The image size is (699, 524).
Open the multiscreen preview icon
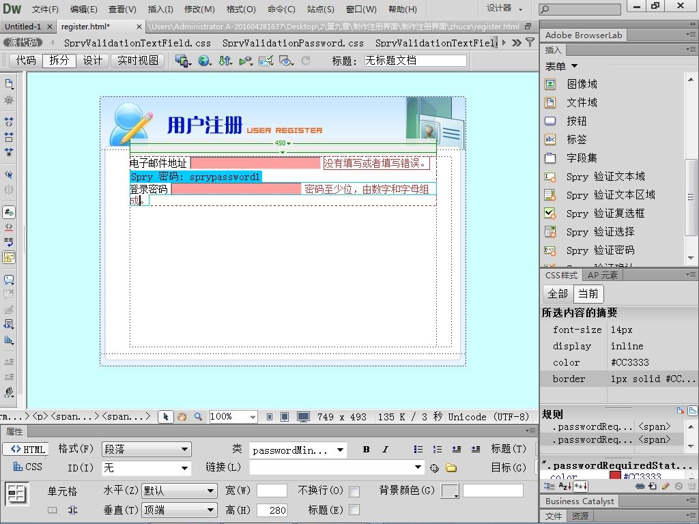pos(183,61)
